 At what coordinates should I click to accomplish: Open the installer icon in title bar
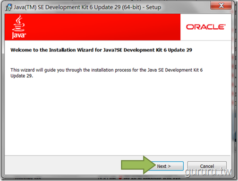8,8
